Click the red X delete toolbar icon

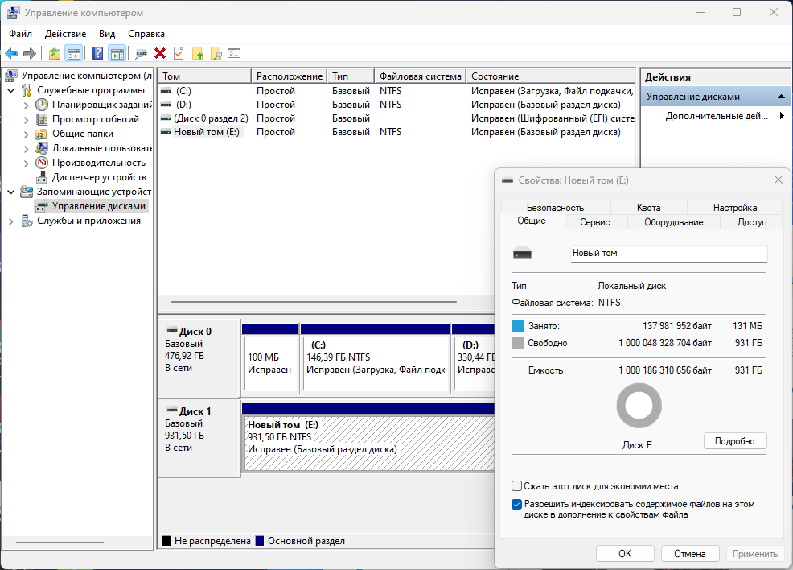160,53
